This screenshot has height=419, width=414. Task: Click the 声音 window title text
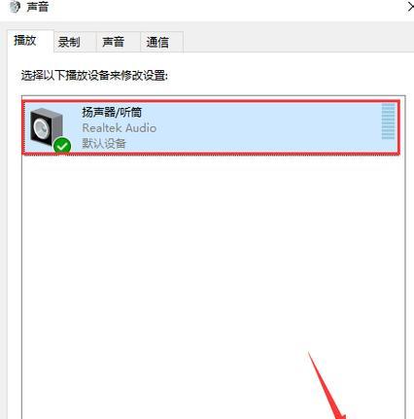click(x=38, y=7)
